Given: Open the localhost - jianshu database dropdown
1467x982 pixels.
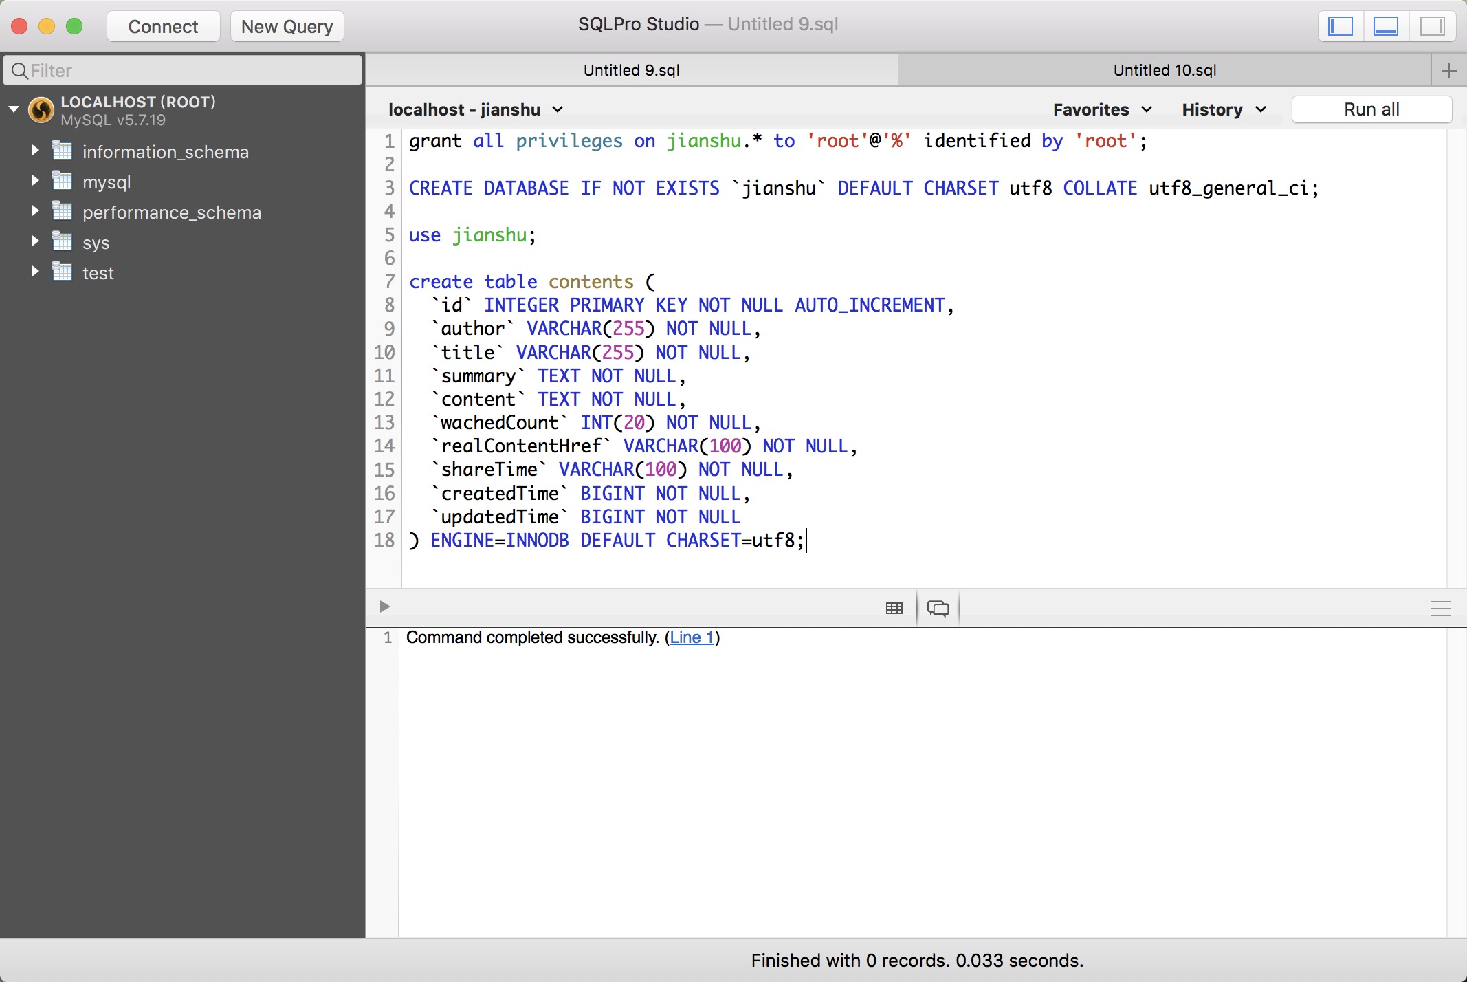Looking at the screenshot, I should 476,110.
